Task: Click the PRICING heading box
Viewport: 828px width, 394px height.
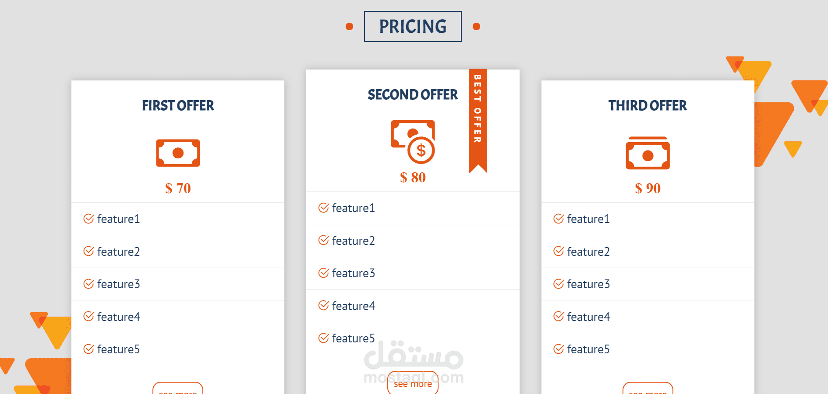Action: 413,27
